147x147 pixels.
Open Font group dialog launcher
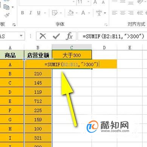pyautogui.click(x=106, y=25)
